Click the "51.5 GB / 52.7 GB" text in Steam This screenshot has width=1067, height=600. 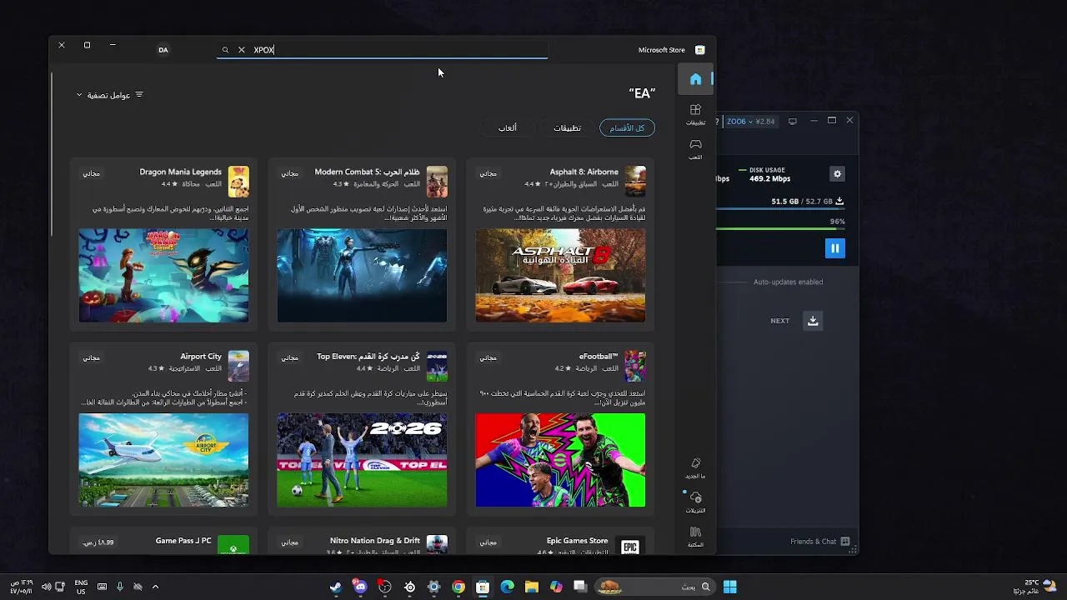[802, 202]
